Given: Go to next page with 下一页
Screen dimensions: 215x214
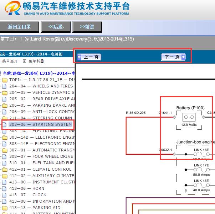Looking at the screenshot, I should [x=173, y=57].
